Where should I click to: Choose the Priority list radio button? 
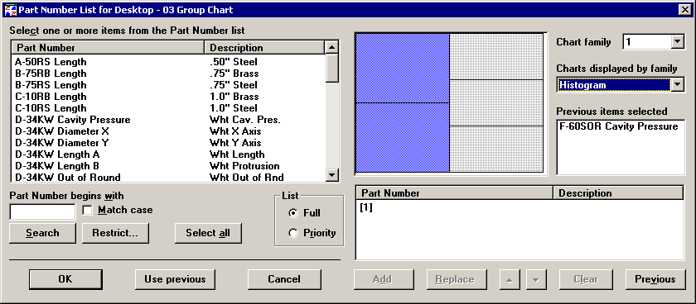click(293, 233)
